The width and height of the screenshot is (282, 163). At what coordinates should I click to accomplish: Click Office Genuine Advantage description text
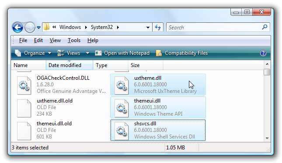click(x=71, y=91)
